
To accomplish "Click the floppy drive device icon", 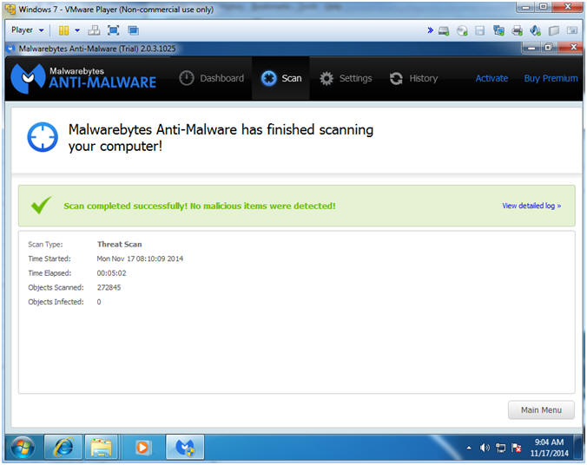I will pos(480,30).
